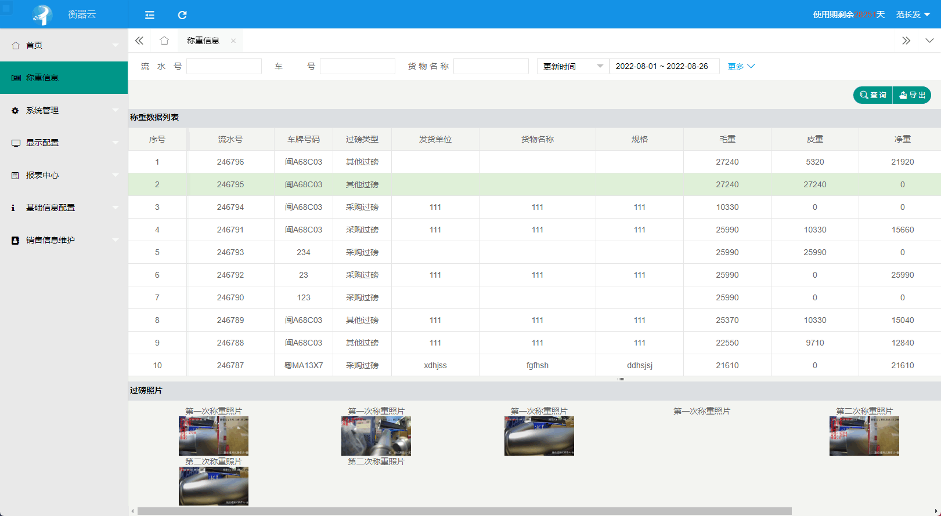Click the 净重 column header
The height and width of the screenshot is (516, 941).
pos(903,139)
